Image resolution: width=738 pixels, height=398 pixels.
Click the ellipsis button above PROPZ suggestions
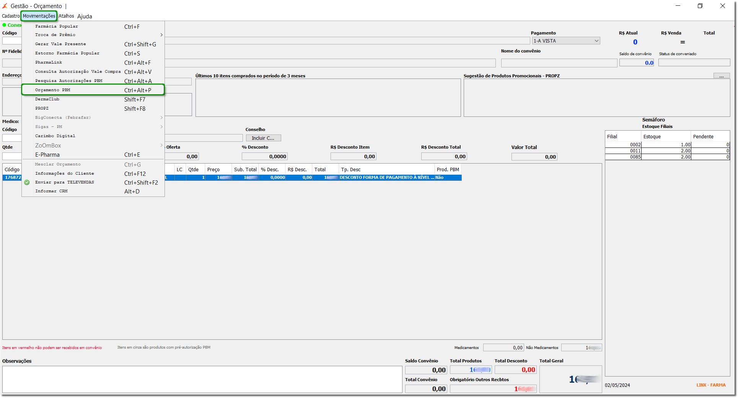pyautogui.click(x=721, y=76)
